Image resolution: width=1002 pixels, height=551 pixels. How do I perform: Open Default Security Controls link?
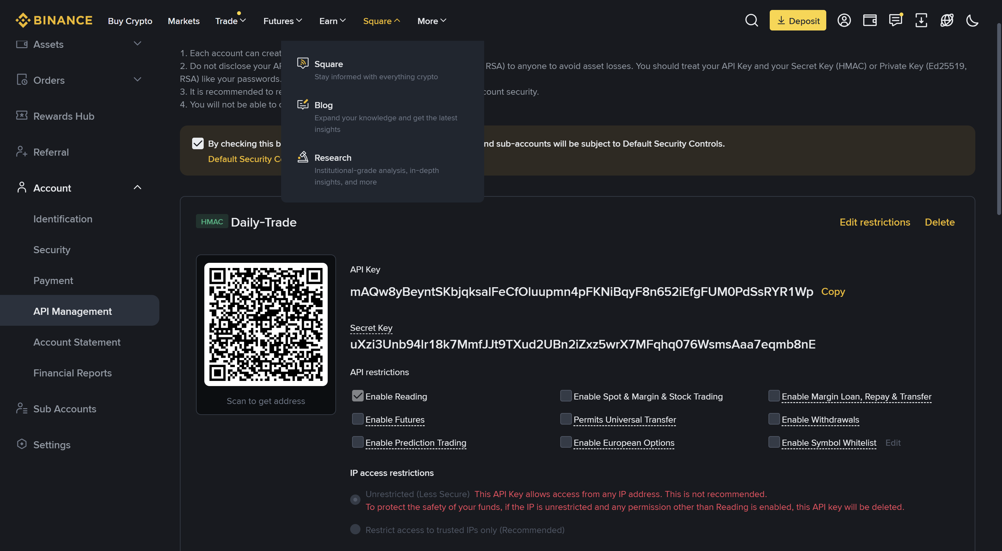pyautogui.click(x=245, y=159)
